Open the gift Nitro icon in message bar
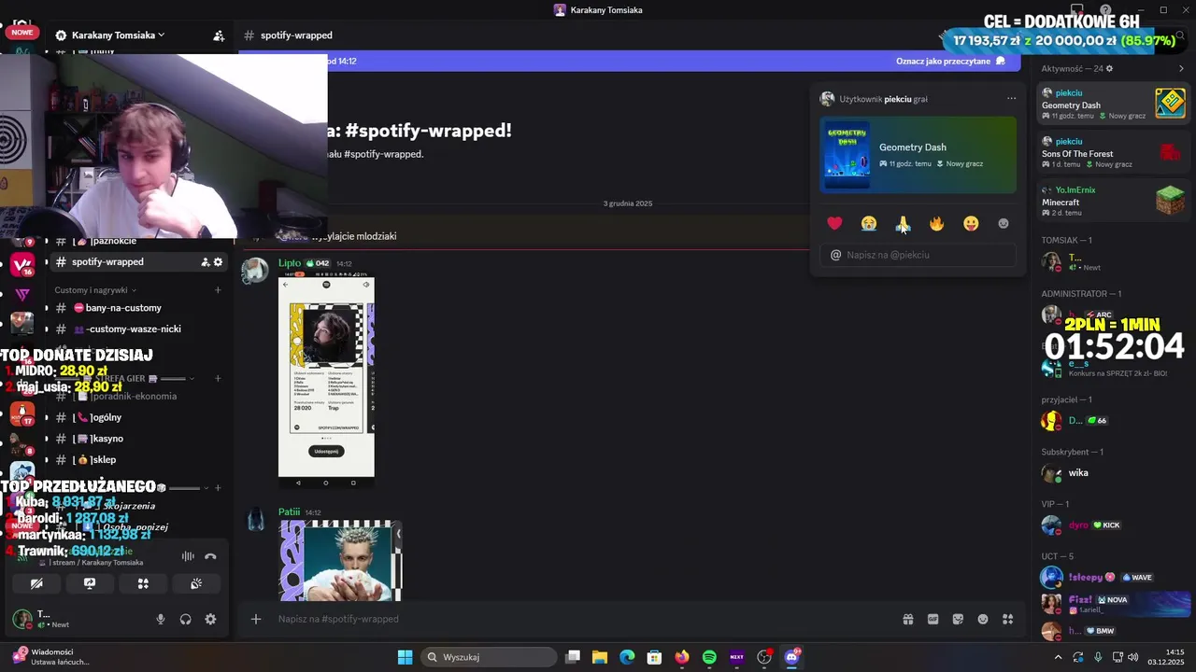This screenshot has height=672, width=1196. click(907, 619)
